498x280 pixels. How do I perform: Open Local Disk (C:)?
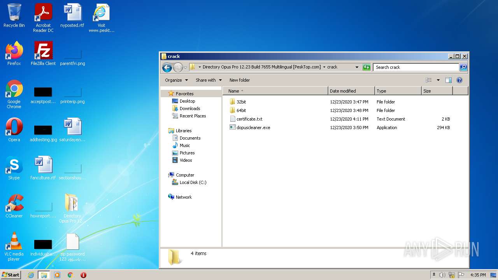click(x=193, y=182)
